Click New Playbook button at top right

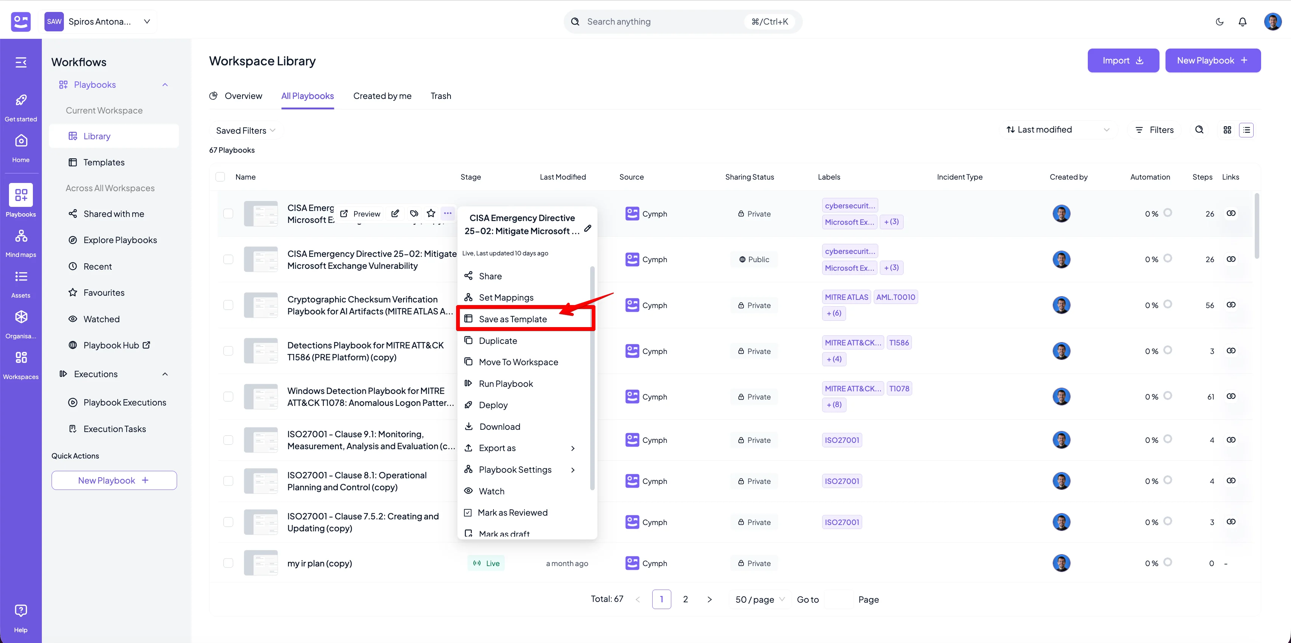[1213, 60]
